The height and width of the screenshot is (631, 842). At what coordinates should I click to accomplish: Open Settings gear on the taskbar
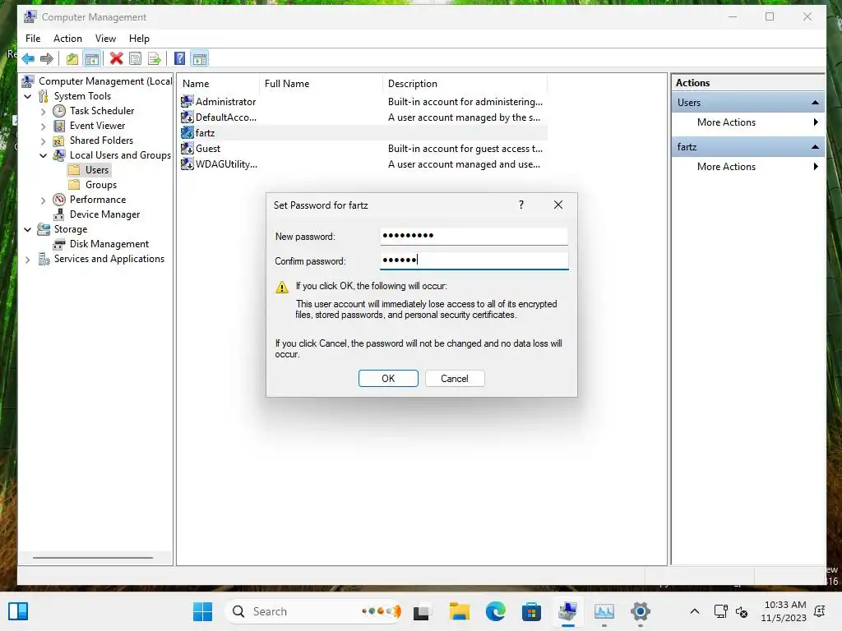[x=640, y=611]
